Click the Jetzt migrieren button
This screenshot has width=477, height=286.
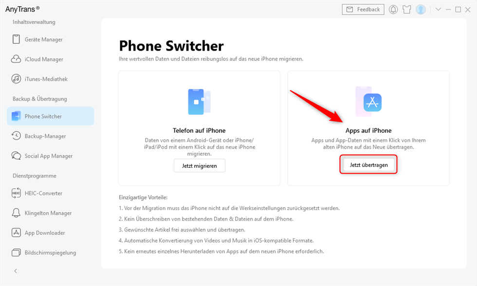(199, 165)
